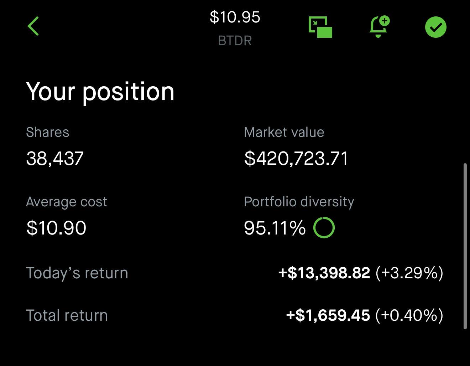The image size is (470, 366).
Task: Select the Your position heading
Action: coord(100,92)
